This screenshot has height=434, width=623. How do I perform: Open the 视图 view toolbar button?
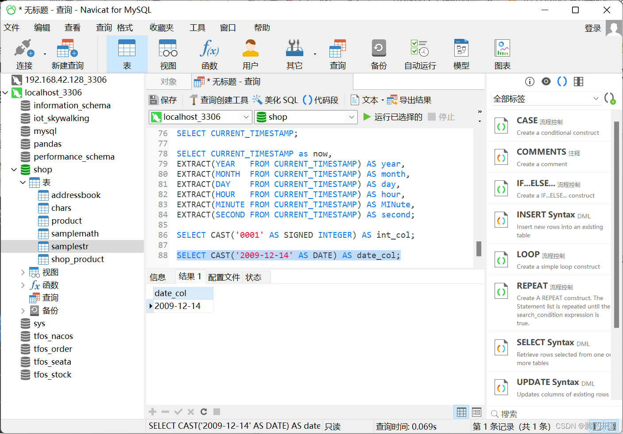[168, 54]
